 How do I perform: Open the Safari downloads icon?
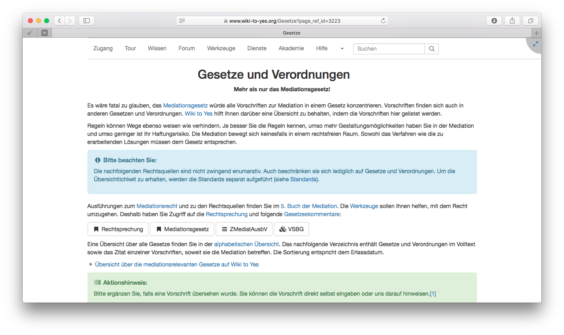494,21
